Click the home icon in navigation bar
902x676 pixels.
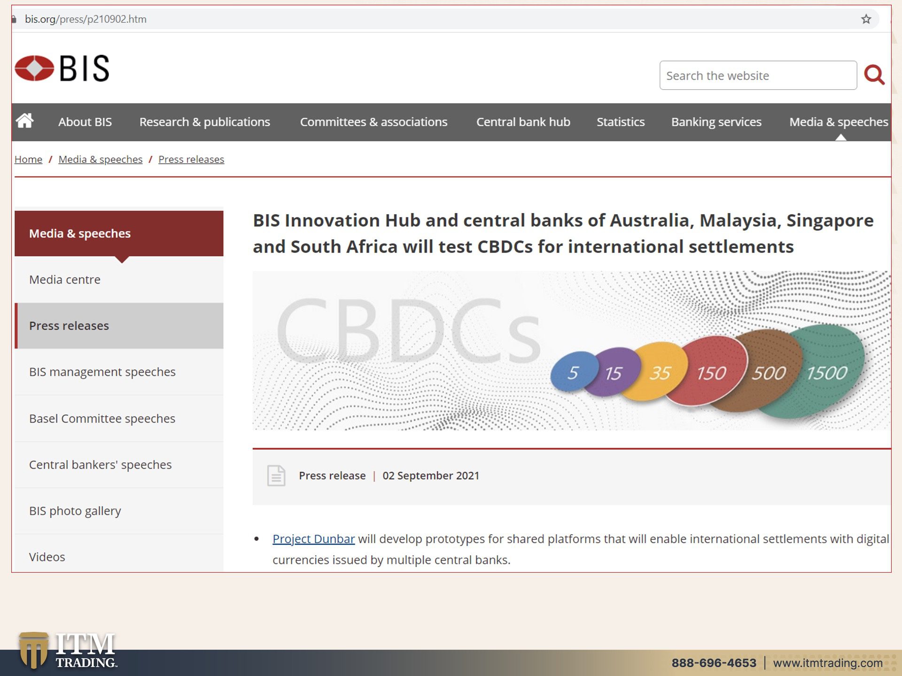(x=25, y=121)
